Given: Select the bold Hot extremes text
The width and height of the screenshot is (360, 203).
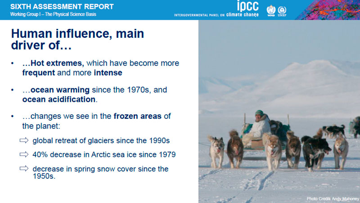Looking at the screenshot, I should point(53,63).
